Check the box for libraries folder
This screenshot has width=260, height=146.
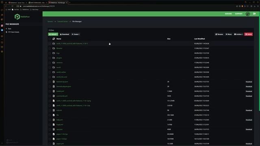click(50, 48)
